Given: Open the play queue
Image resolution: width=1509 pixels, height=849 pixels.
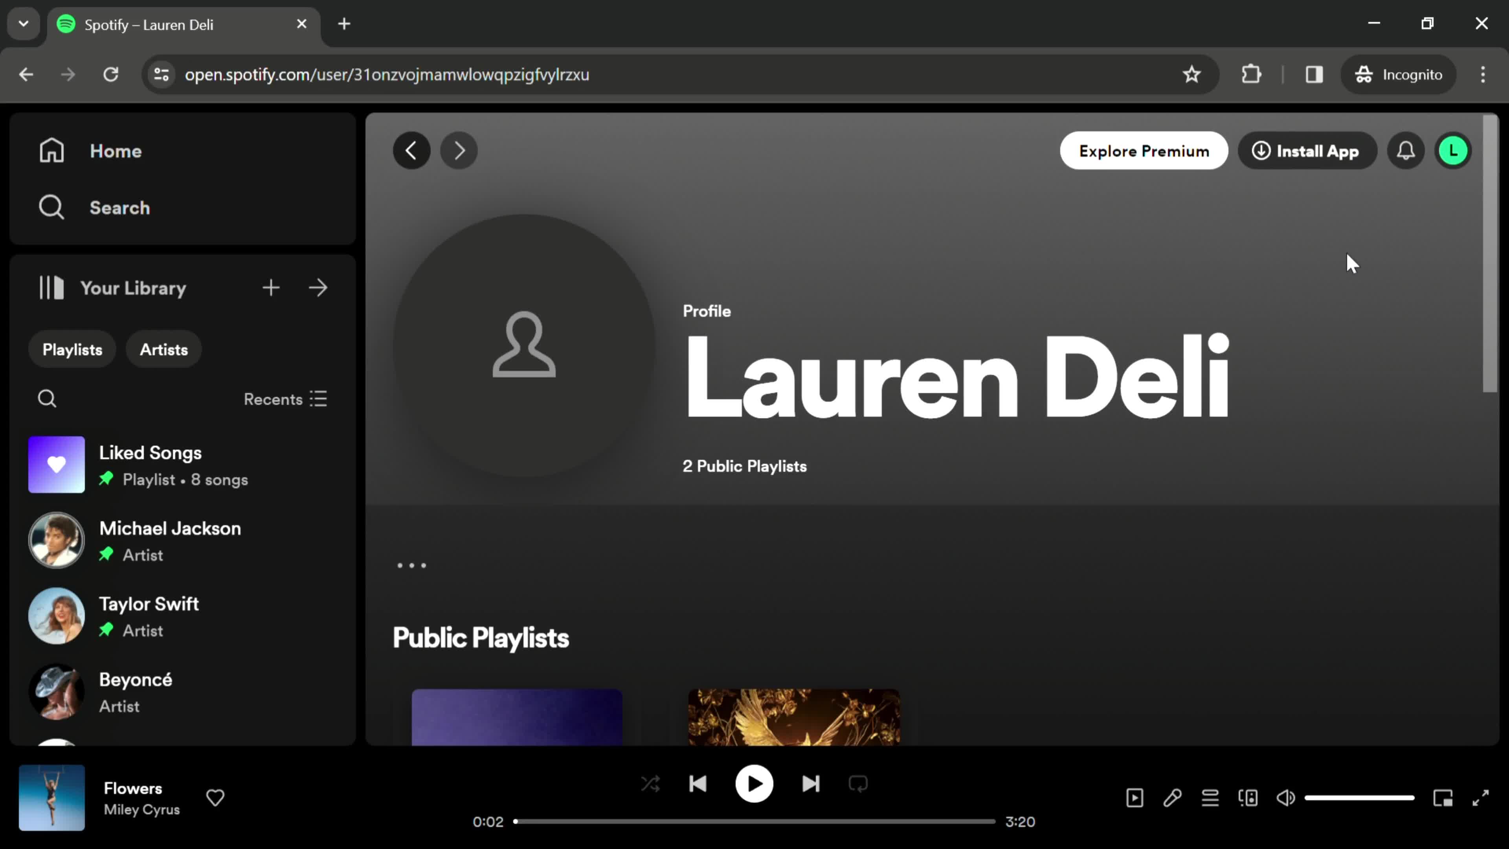Looking at the screenshot, I should pyautogui.click(x=1210, y=798).
